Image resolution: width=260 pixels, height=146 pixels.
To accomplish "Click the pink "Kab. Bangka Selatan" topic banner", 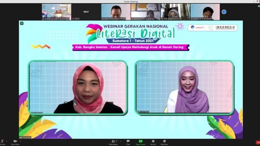I will pos(131,47).
